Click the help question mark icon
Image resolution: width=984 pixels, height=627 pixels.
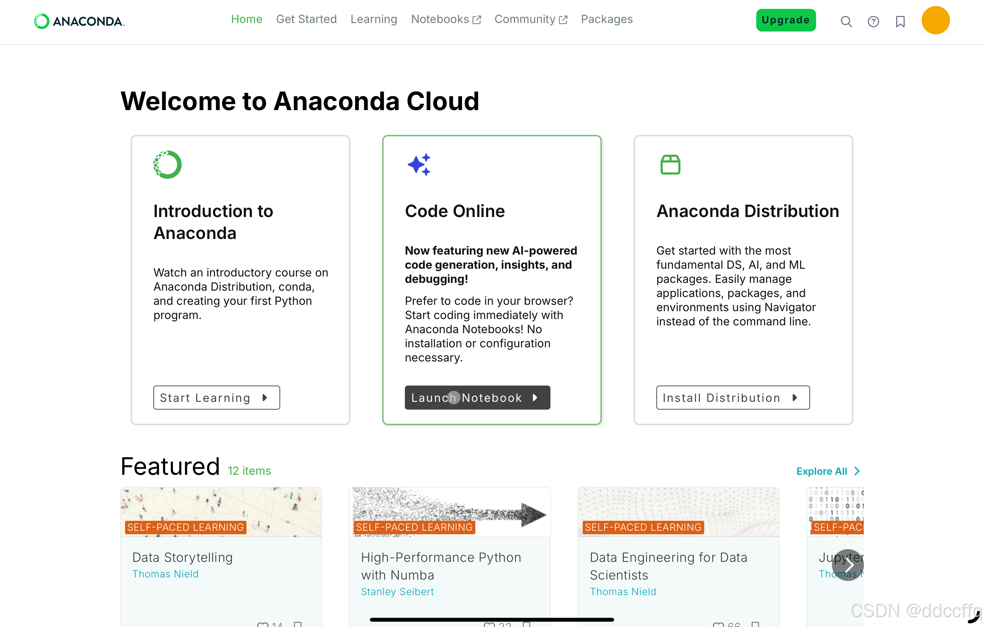point(873,21)
